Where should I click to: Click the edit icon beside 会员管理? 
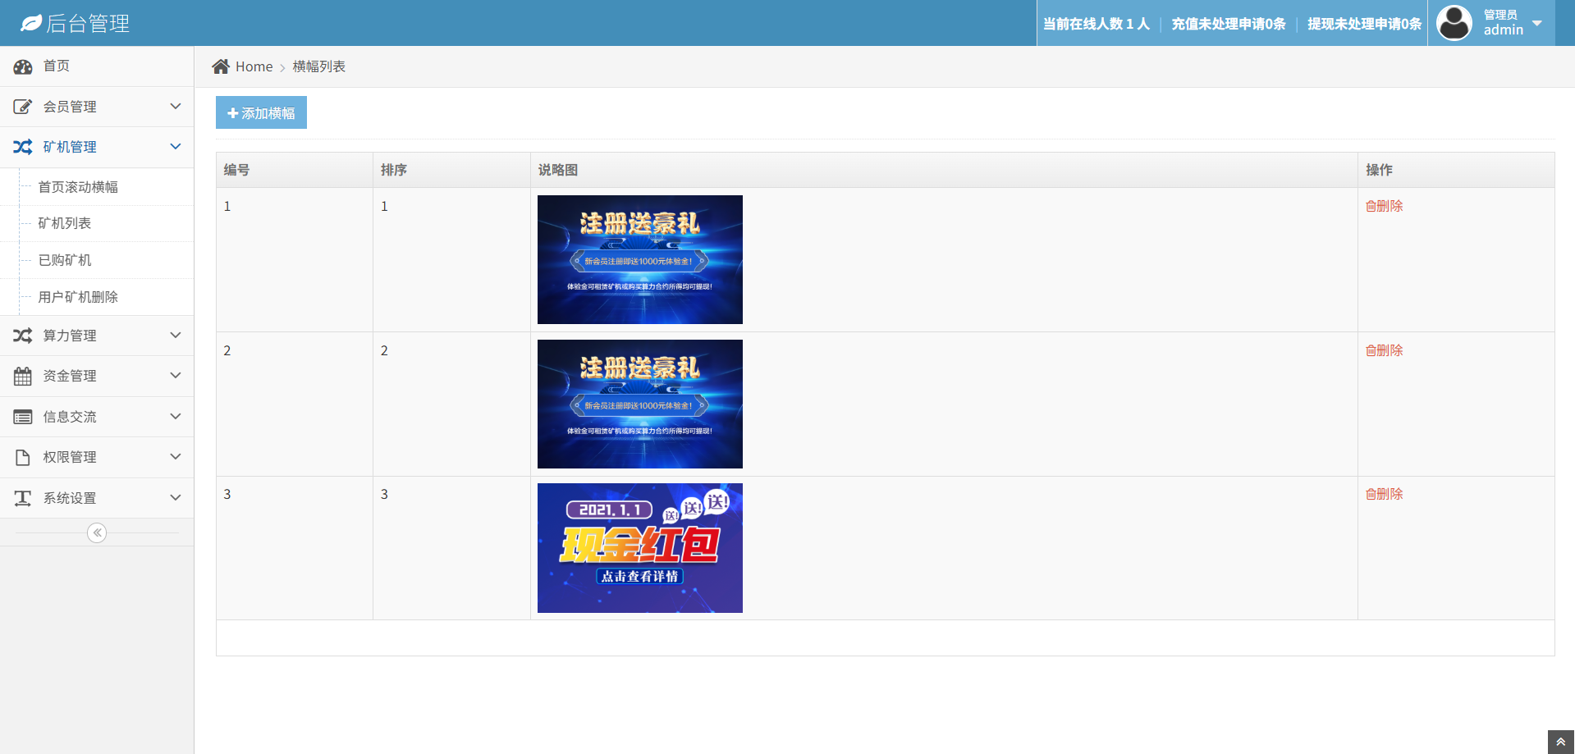coord(23,107)
